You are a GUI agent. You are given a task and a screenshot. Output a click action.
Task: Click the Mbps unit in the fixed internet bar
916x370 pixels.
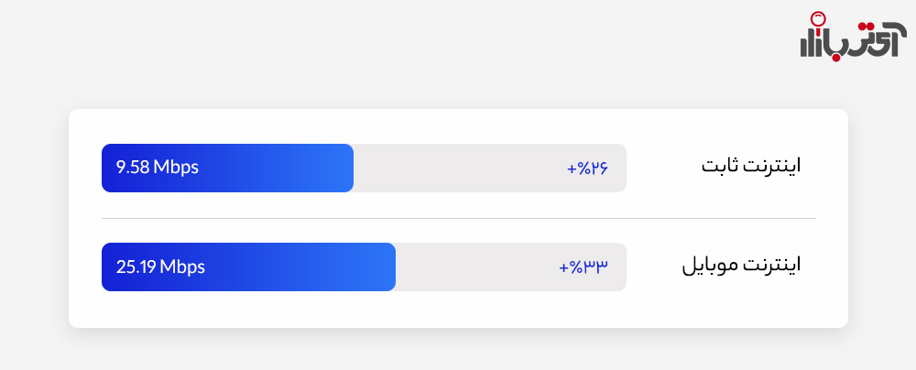pyautogui.click(x=176, y=169)
